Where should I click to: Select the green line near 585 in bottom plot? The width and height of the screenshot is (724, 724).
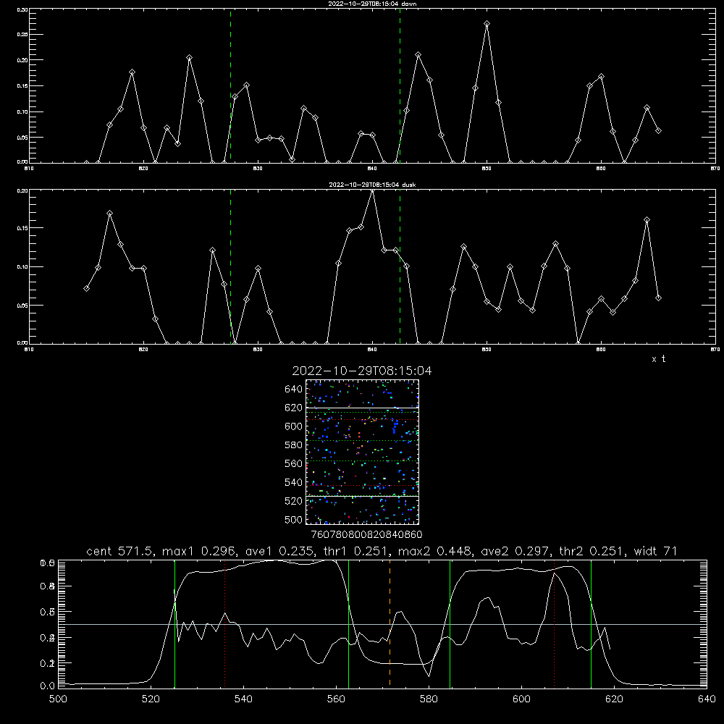point(450,623)
